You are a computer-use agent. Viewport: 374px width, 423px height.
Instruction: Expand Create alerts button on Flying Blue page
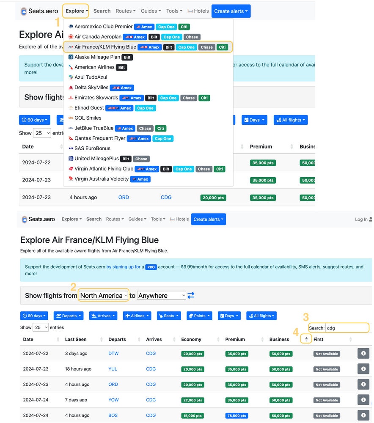point(209,219)
